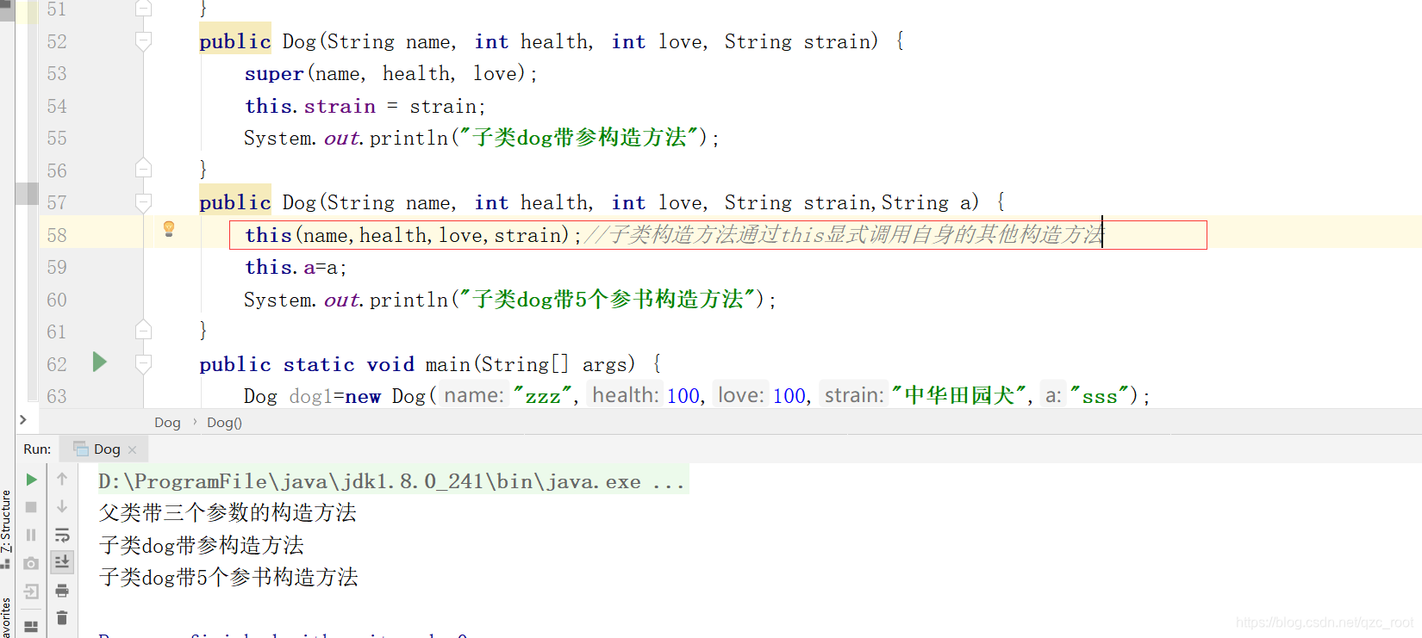Click line number 60 in the gutter

(57, 300)
